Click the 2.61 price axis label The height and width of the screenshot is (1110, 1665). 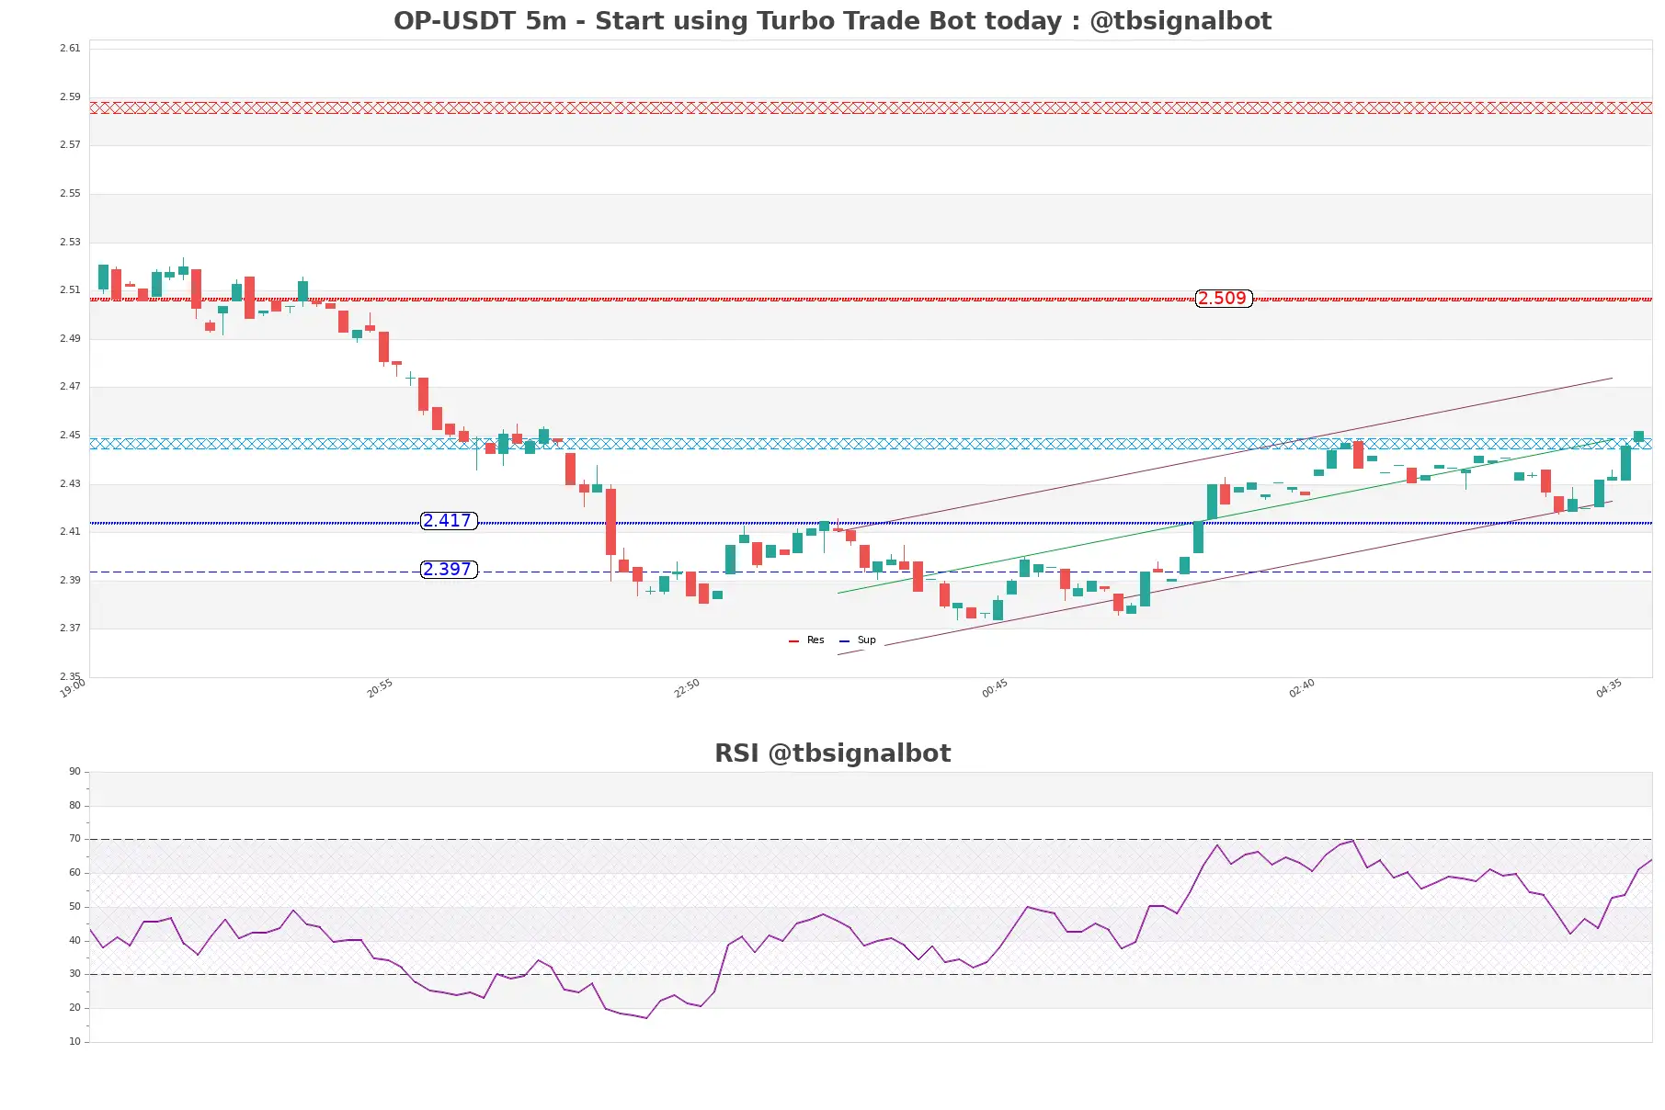click(70, 48)
